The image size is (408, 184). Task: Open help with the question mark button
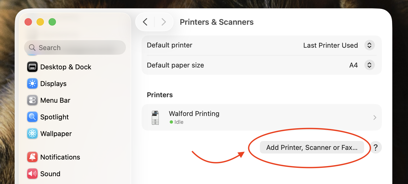[x=376, y=148]
